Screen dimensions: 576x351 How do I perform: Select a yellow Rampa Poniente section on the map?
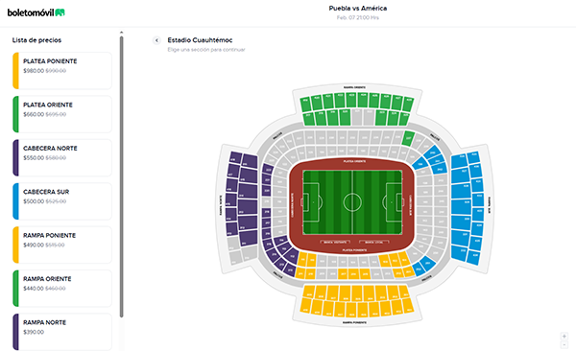tap(357, 293)
